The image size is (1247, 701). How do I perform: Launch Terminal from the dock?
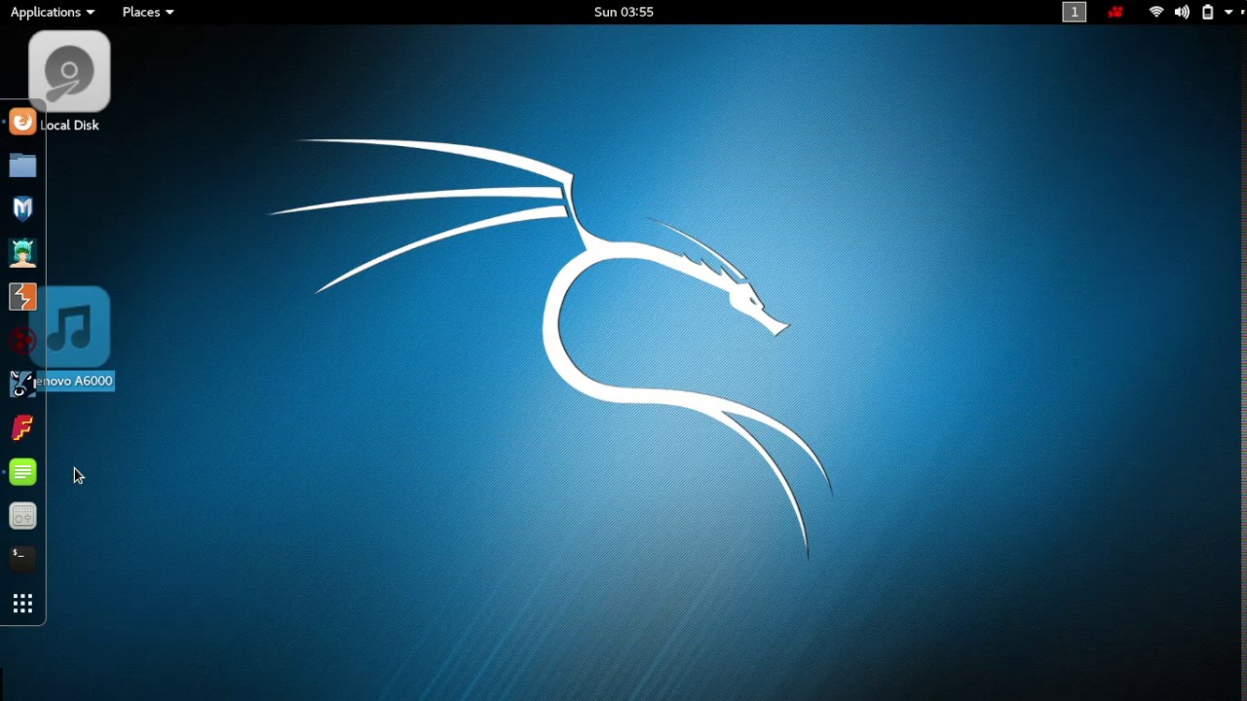[x=22, y=559]
